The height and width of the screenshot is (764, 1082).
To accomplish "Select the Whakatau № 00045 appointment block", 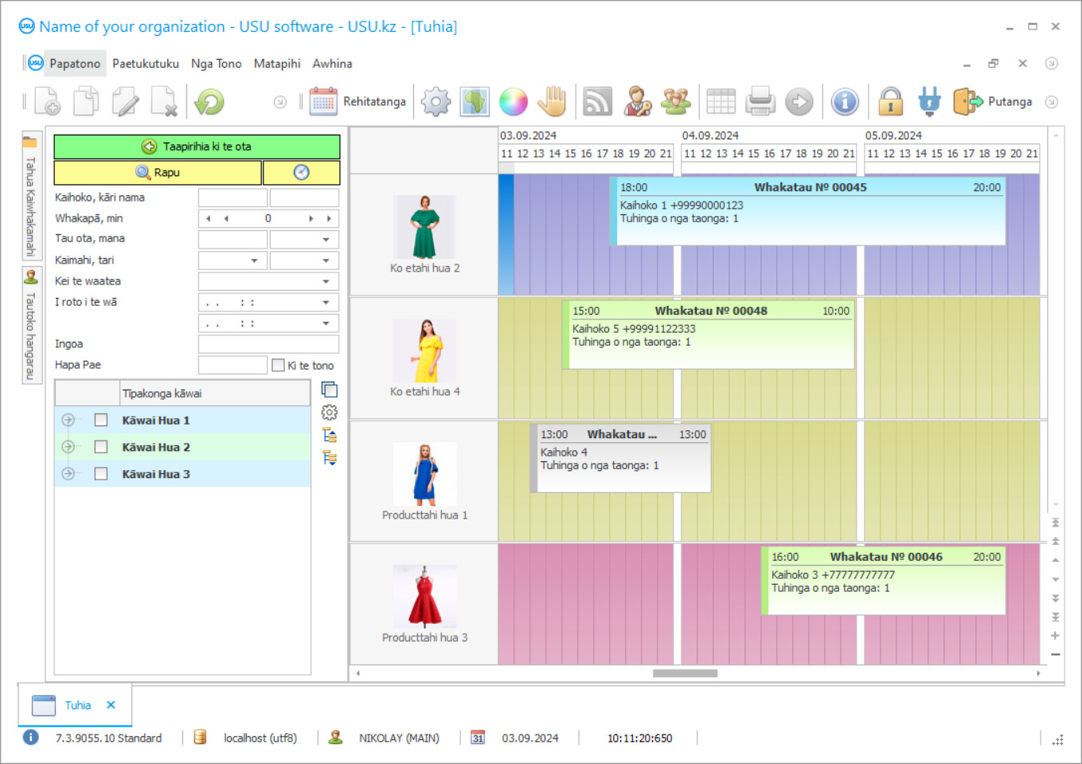I will pos(808,211).
